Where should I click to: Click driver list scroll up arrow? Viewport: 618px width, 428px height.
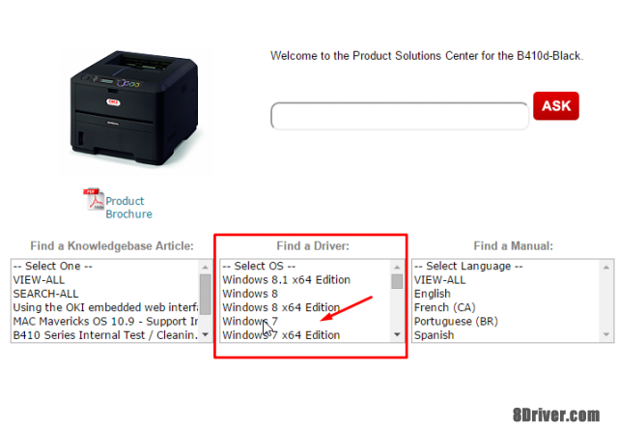pyautogui.click(x=397, y=267)
